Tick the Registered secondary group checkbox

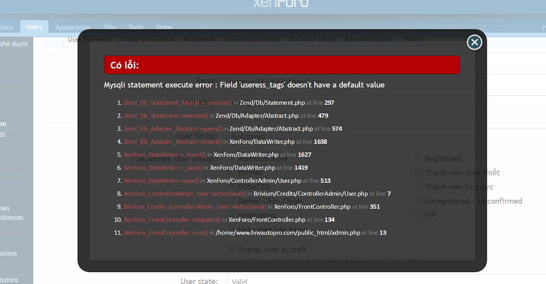[x=418, y=157]
